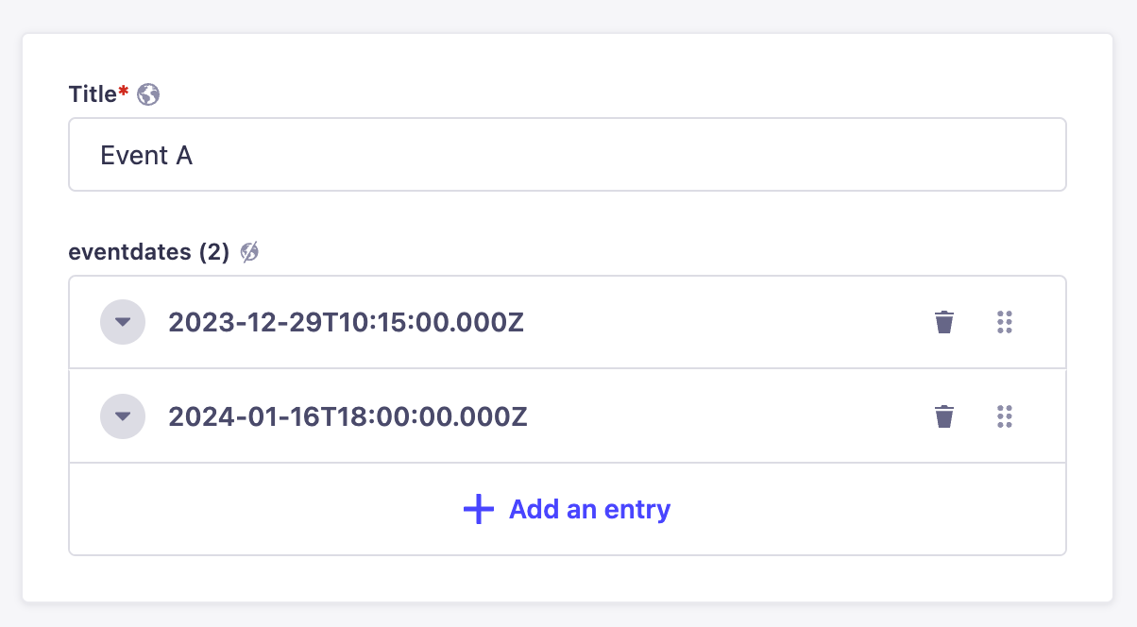
Task: Click the plus icon beside Add an entry
Action: [x=479, y=510]
